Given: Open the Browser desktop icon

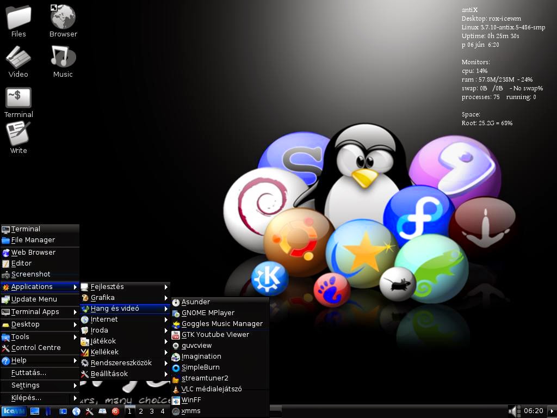Looking at the screenshot, I should [x=63, y=21].
